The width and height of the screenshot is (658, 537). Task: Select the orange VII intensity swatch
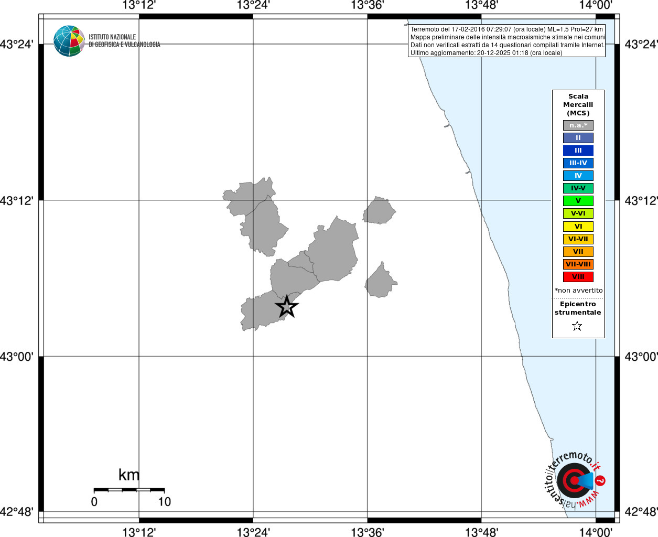tap(578, 252)
